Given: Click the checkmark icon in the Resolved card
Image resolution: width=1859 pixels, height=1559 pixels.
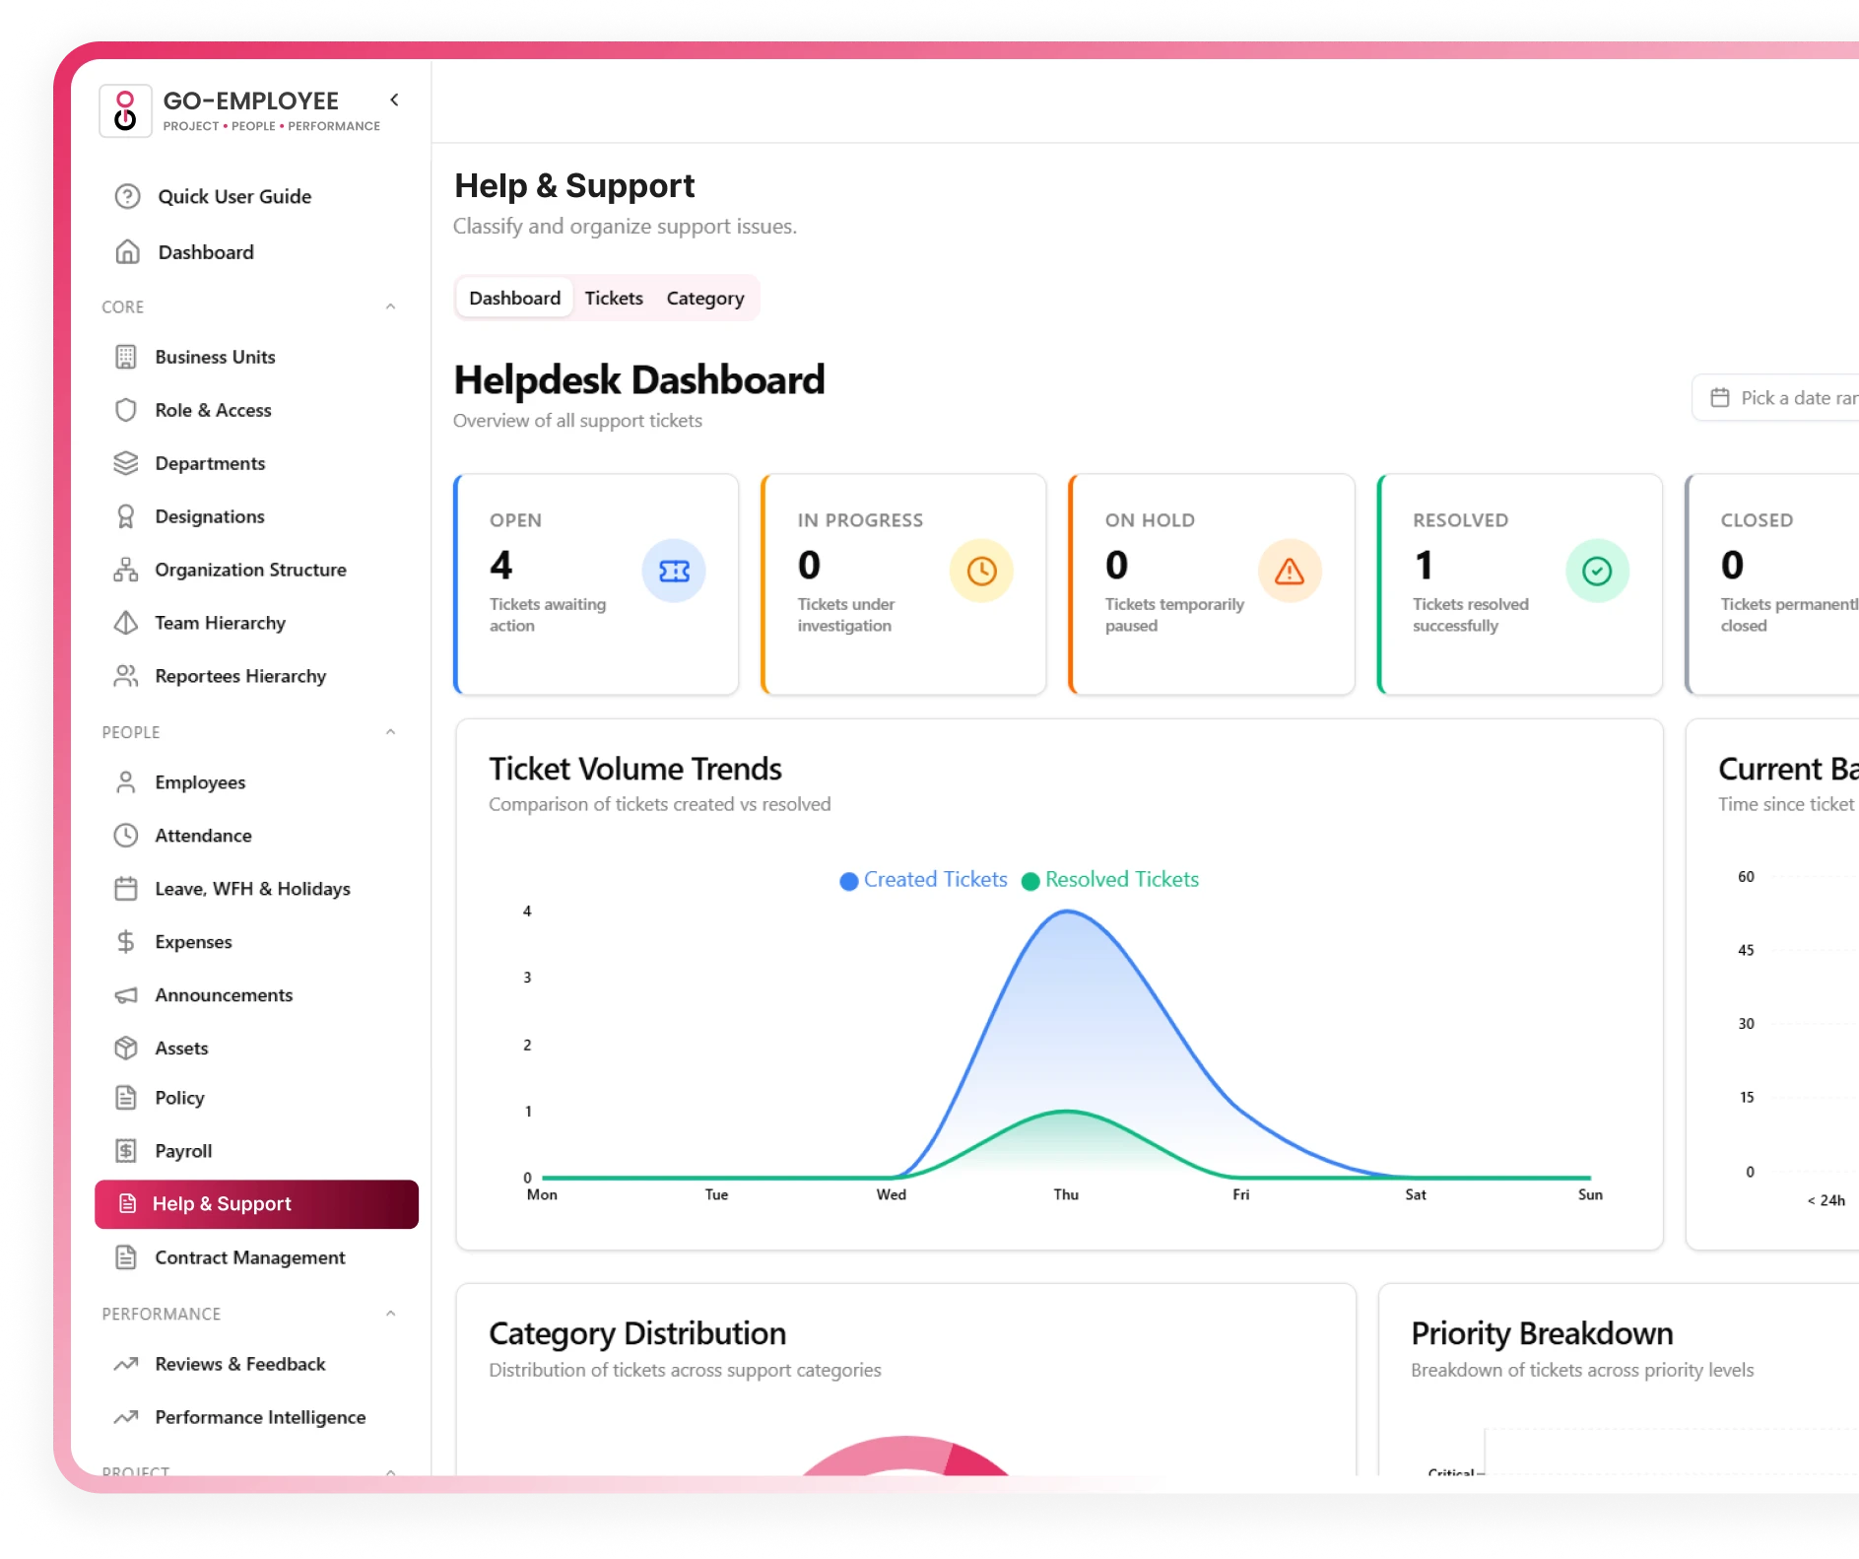Looking at the screenshot, I should 1597,571.
